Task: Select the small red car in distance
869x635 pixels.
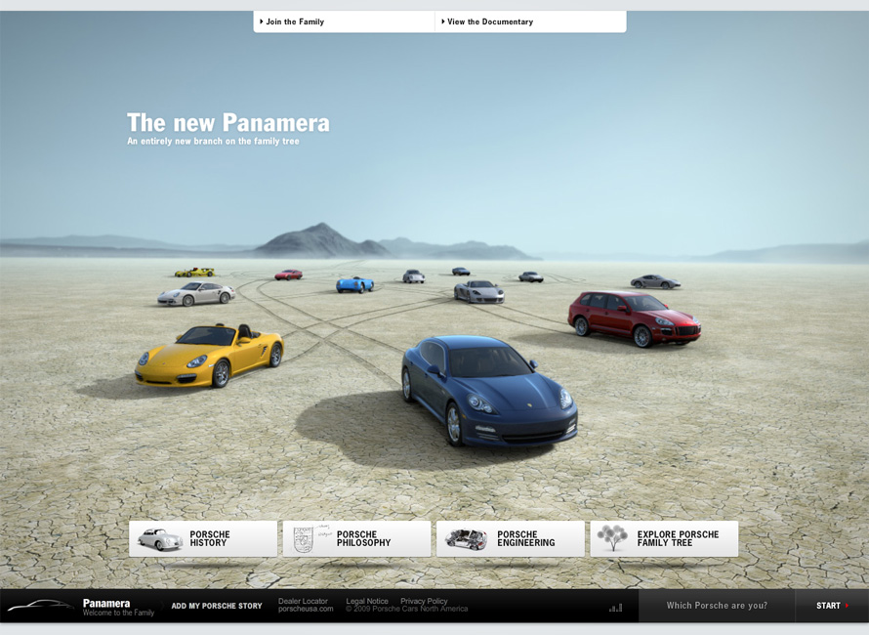Action: [288, 275]
